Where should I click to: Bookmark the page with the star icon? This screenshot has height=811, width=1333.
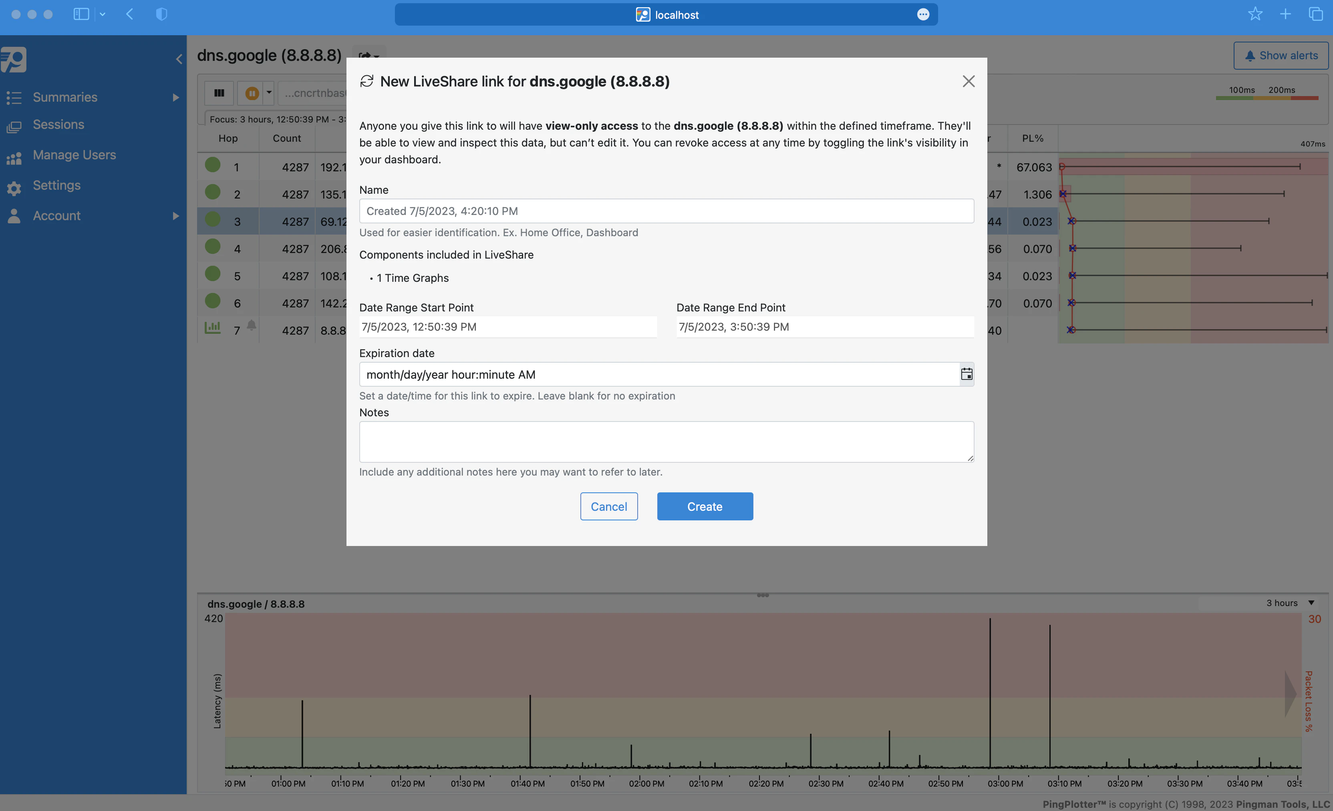pyautogui.click(x=1255, y=14)
